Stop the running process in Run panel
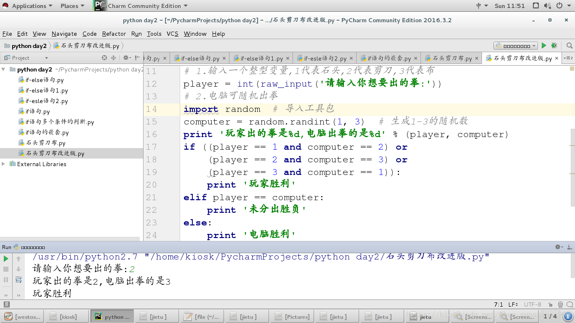The width and height of the screenshot is (575, 323). tap(6, 269)
